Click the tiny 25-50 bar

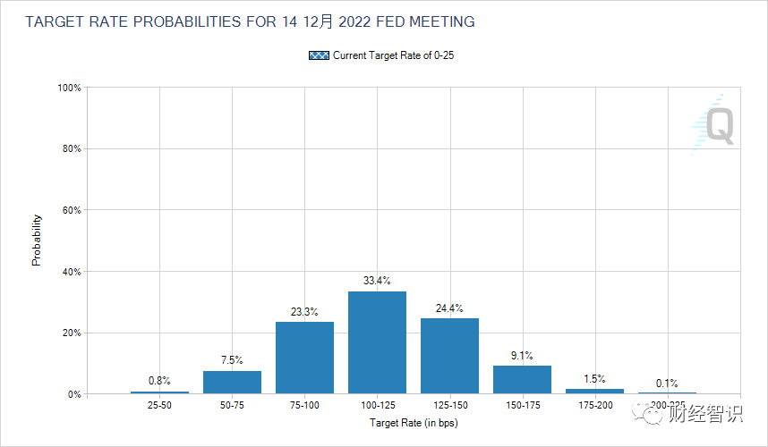point(159,392)
